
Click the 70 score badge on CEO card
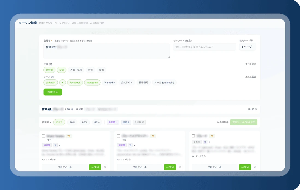point(69,136)
